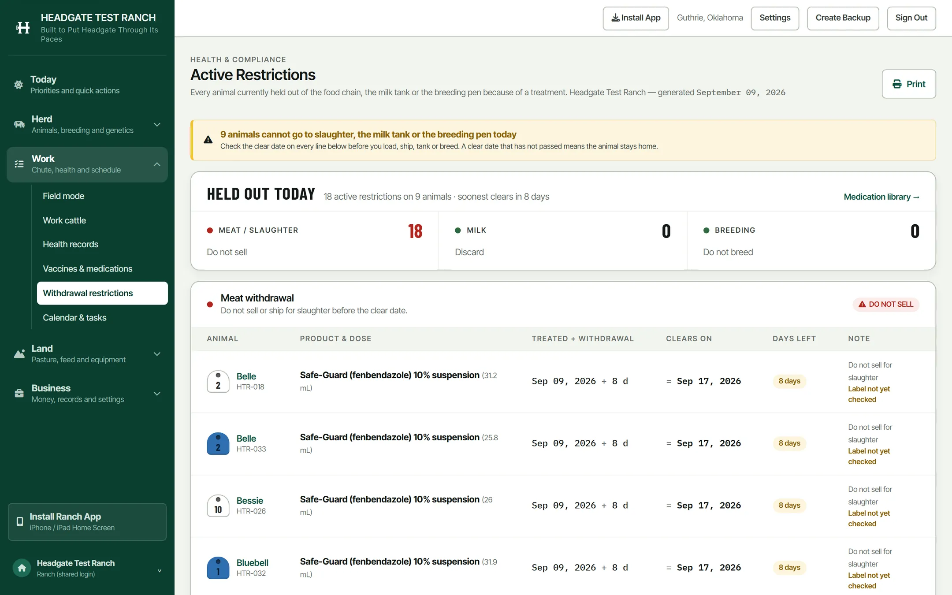Click TREATED + WITHDRAWAL column header
The width and height of the screenshot is (952, 595).
point(583,339)
